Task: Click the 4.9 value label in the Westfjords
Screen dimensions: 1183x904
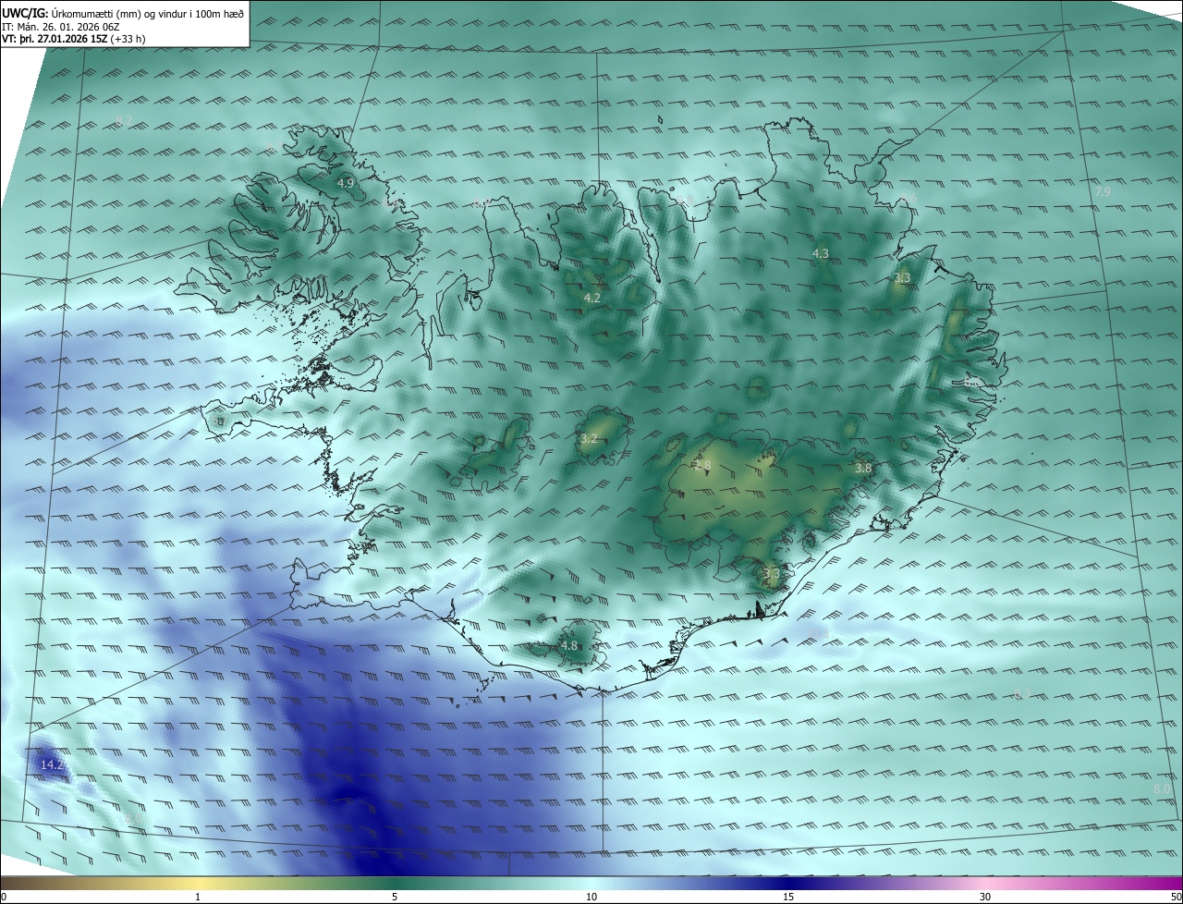Action: click(345, 184)
